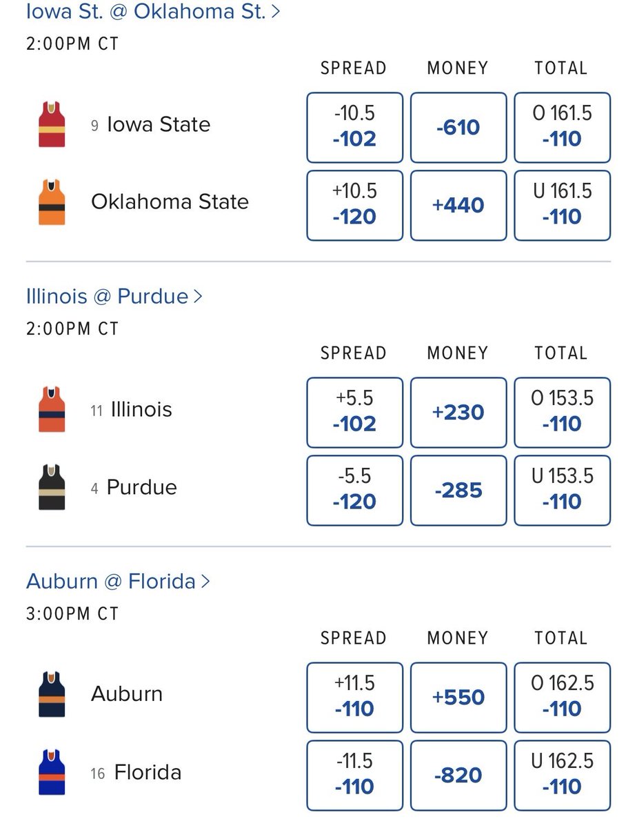Viewport: 637px width, 828px height.
Task: Select Iowa State -610 moneyline
Action: 458,126
